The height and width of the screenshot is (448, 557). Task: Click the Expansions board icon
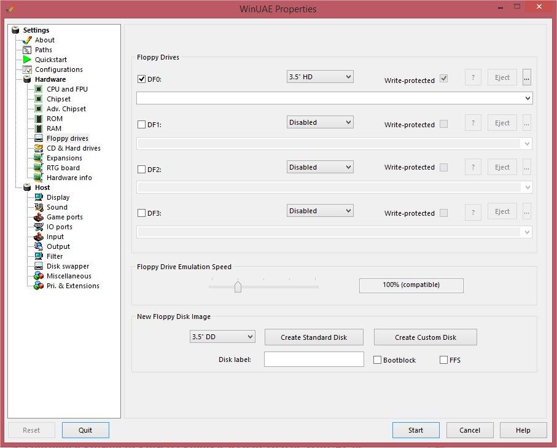38,158
